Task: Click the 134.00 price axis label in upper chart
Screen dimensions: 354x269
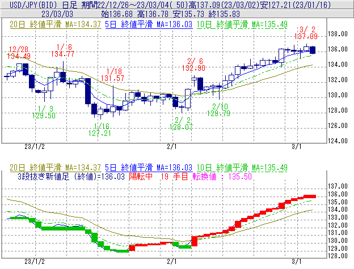Action: coord(338,65)
